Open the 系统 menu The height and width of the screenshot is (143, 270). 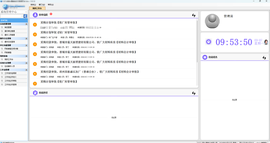pyautogui.click(x=33, y=5)
